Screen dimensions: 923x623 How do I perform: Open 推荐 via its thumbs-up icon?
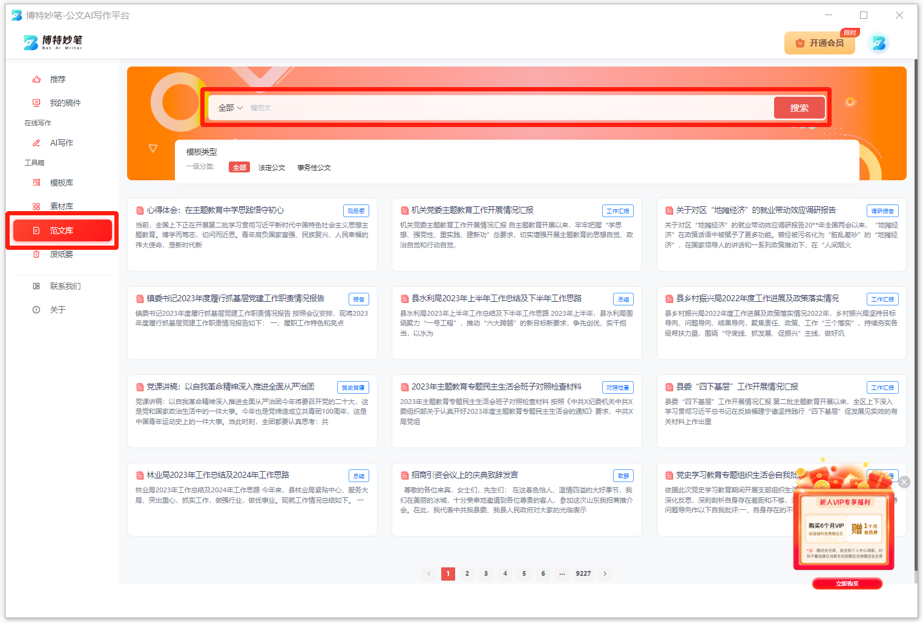(x=36, y=79)
